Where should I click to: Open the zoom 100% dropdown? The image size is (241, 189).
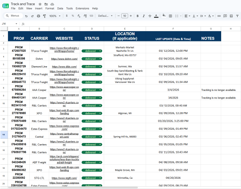click(x=55, y=16)
